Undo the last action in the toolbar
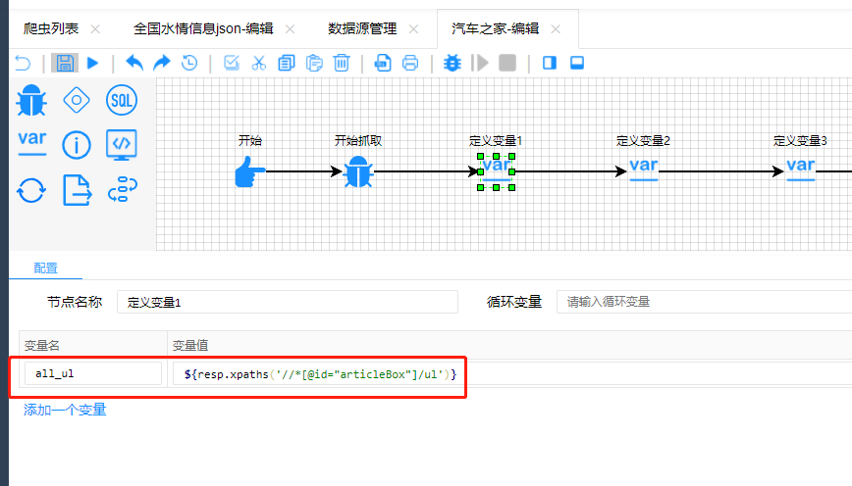 point(134,63)
